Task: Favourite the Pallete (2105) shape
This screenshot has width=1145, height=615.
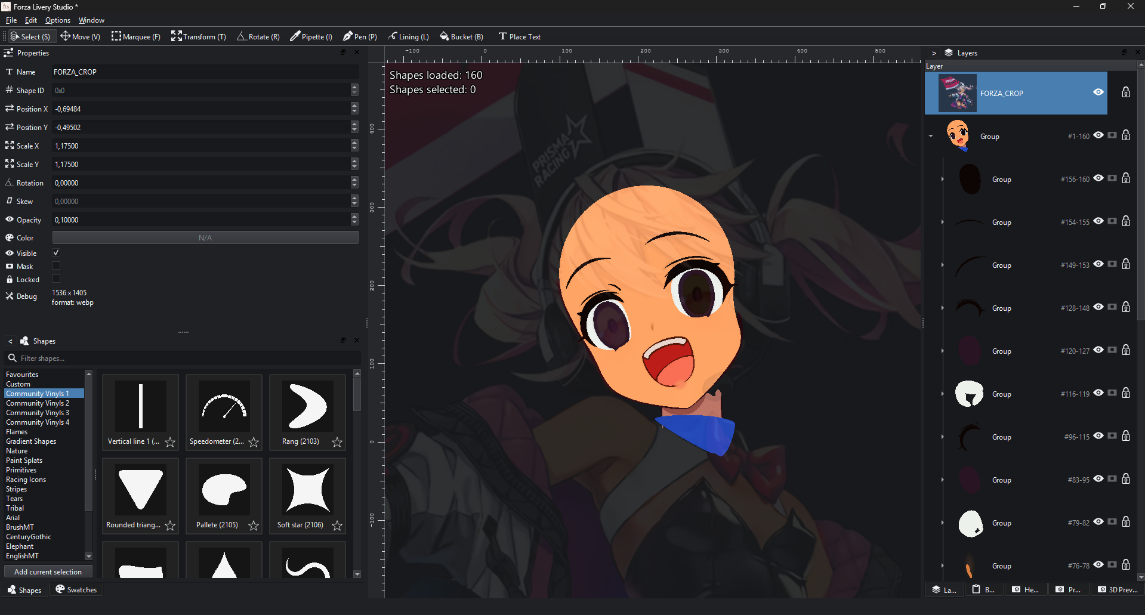Action: 254,526
